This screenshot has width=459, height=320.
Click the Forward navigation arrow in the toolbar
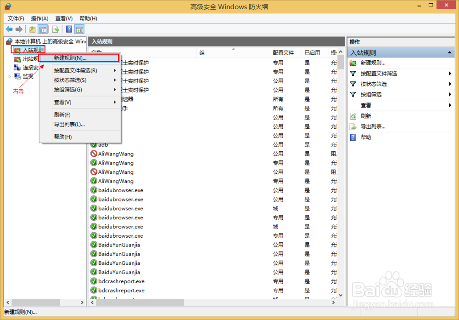tap(18, 29)
